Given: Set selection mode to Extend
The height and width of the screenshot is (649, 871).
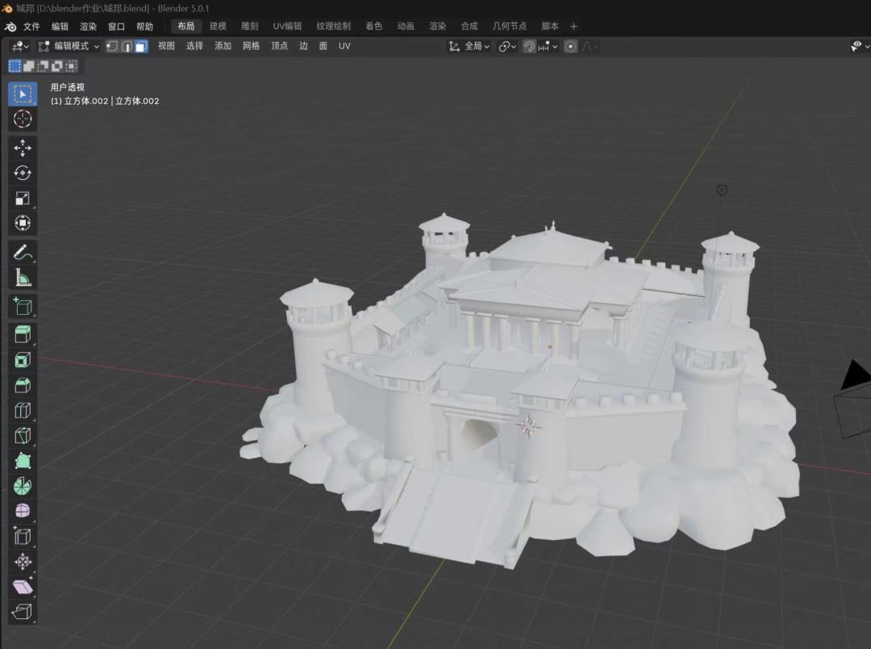Looking at the screenshot, I should coord(29,67).
